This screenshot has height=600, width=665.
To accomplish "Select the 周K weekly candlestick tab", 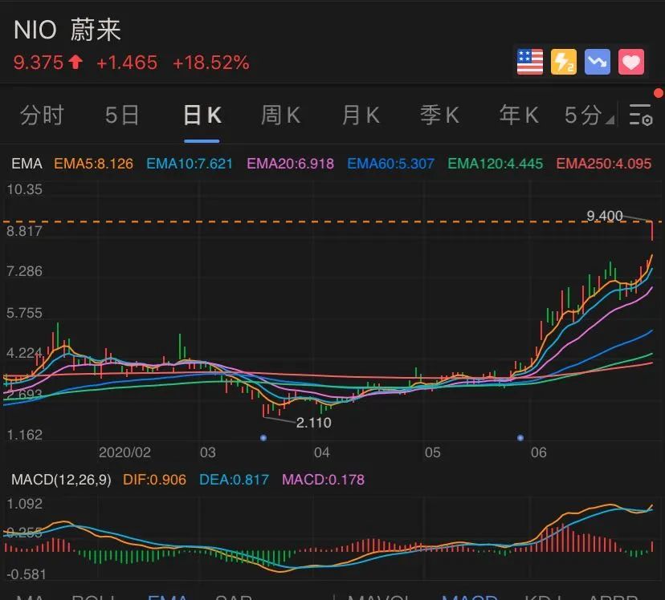I will 280,116.
